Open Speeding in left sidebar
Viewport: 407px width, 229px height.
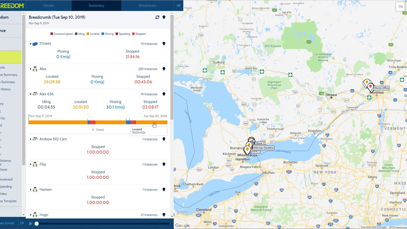[x=6, y=187]
